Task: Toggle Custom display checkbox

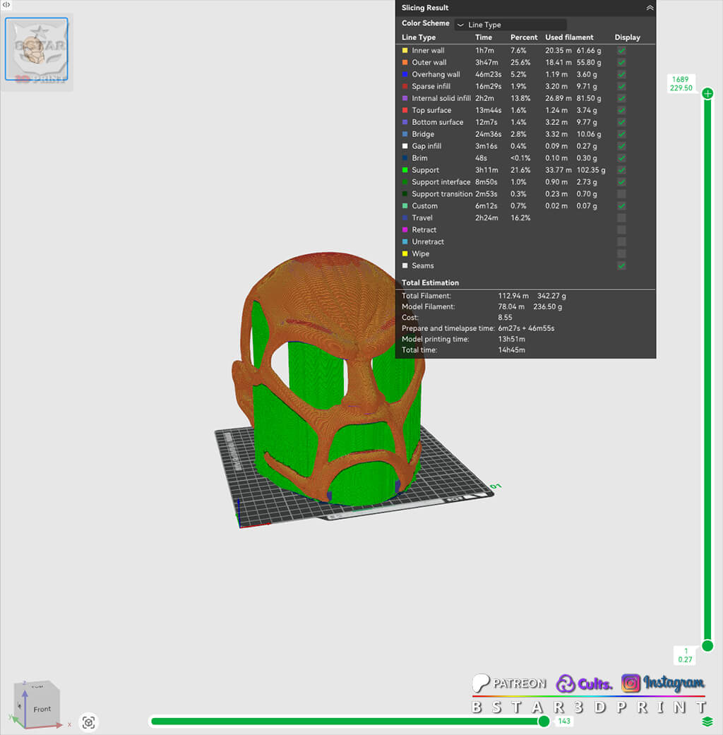Action: tap(621, 205)
